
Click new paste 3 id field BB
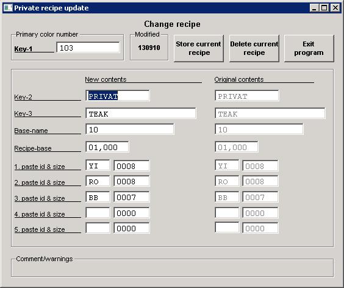pyautogui.click(x=98, y=197)
